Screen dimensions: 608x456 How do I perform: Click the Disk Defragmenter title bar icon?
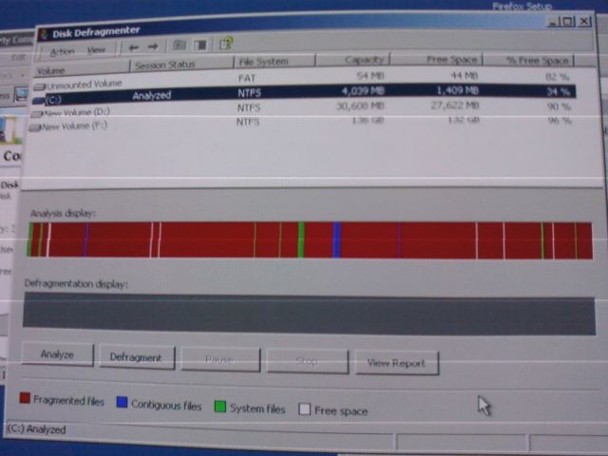(44, 33)
